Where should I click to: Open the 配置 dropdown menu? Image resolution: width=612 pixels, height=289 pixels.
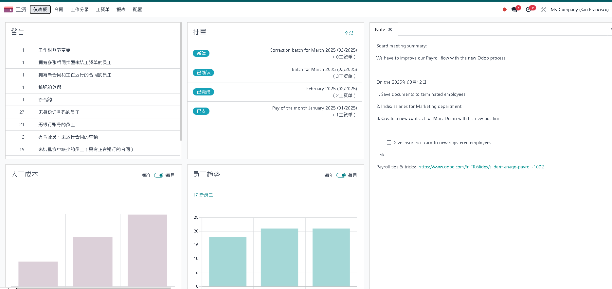[137, 9]
